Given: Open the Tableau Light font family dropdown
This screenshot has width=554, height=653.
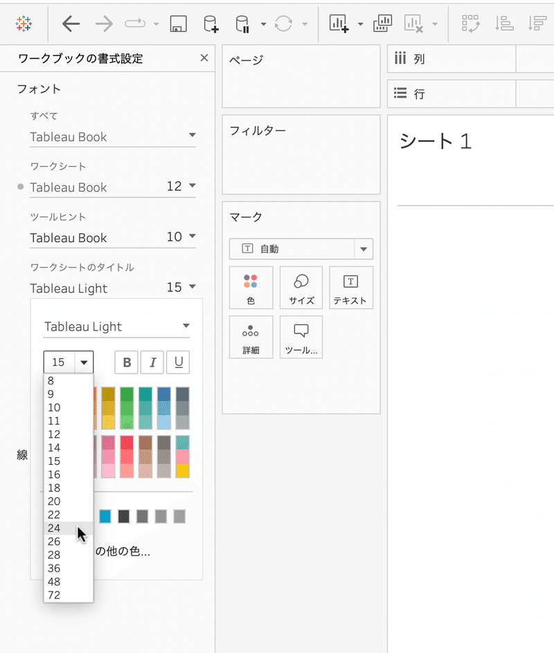Looking at the screenshot, I should point(117,326).
